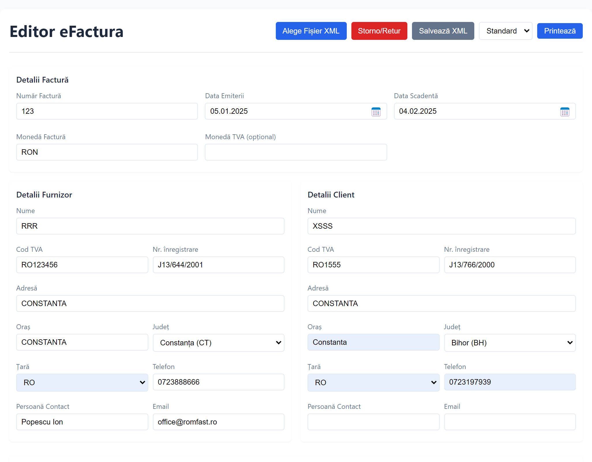Click the client Telefon field 0723197939

point(510,382)
